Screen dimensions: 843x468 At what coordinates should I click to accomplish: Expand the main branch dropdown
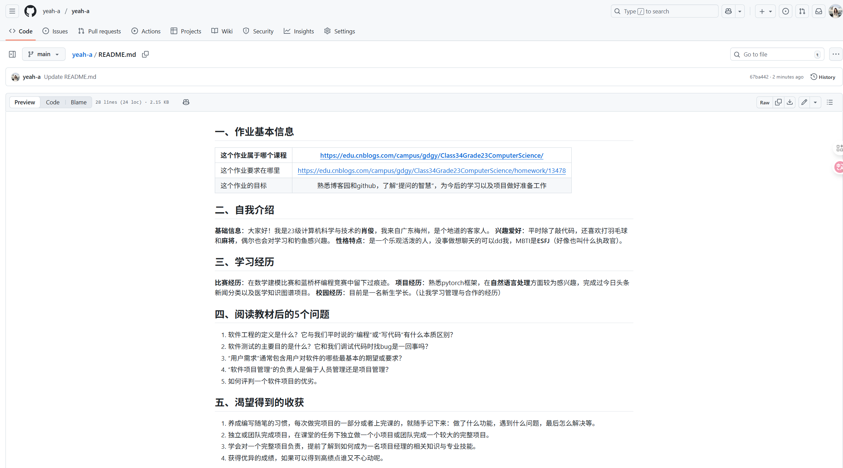44,54
